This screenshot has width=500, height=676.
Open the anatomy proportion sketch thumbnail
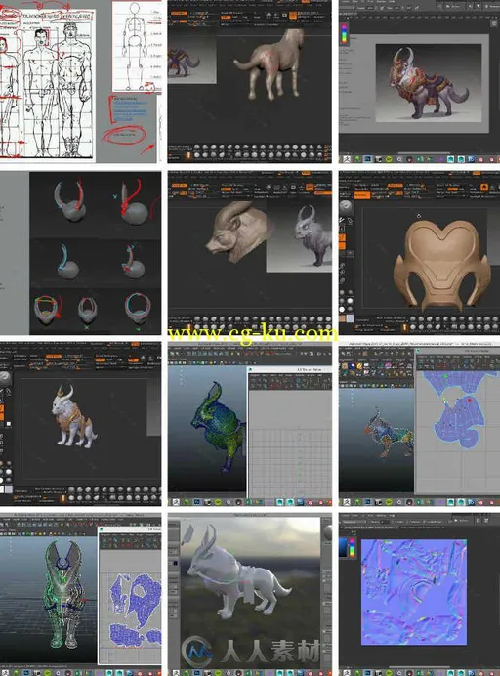[80, 81]
